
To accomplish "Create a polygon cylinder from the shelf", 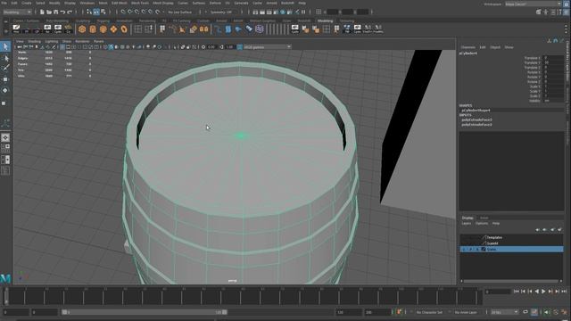I will 93,29.
